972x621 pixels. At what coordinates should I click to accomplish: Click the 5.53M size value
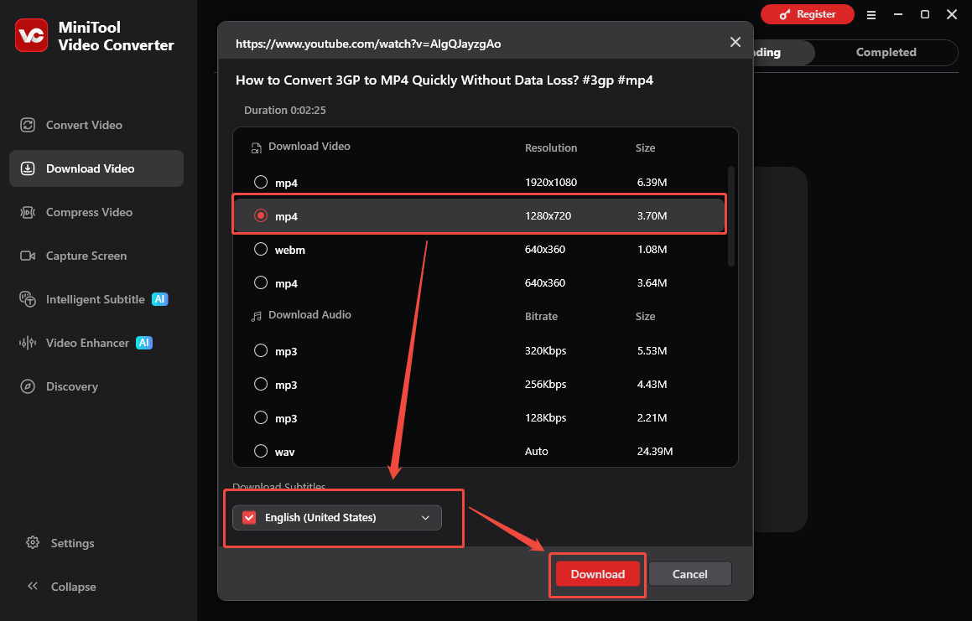[x=652, y=351]
